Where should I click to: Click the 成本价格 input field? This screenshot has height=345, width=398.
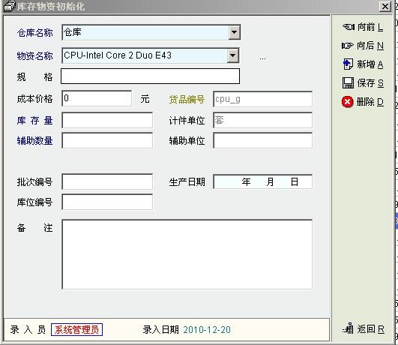pos(97,98)
